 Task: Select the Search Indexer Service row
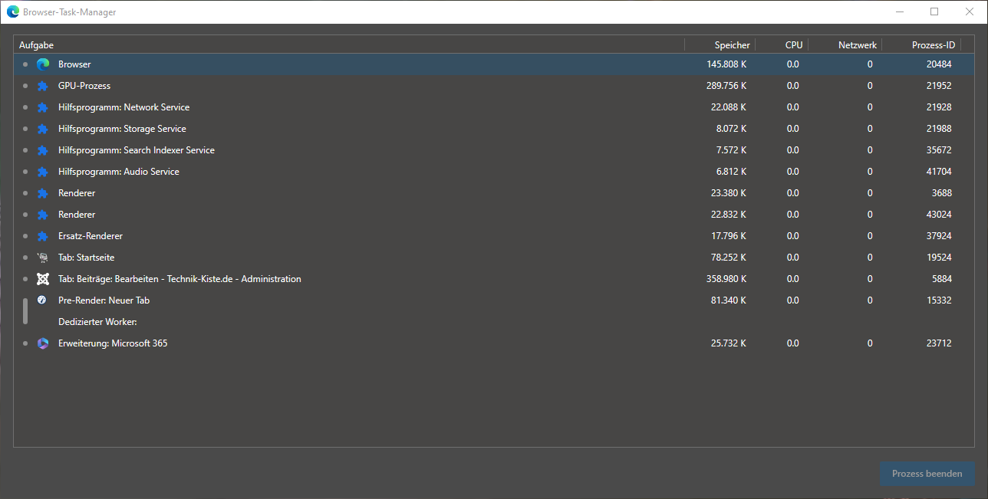coord(136,150)
